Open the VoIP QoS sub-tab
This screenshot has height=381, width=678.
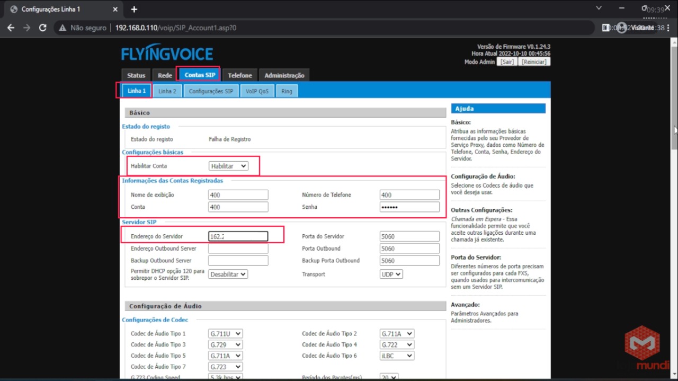tap(257, 91)
